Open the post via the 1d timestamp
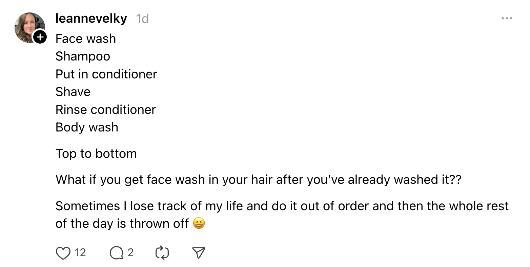The image size is (530, 267). [x=142, y=19]
